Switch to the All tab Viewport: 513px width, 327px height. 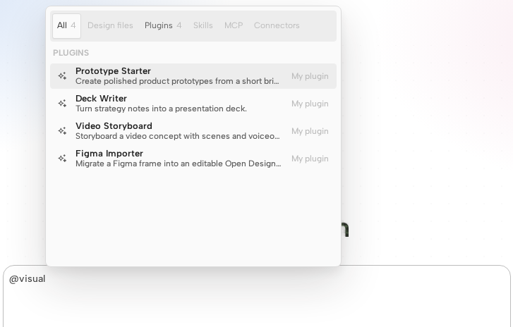coord(66,25)
